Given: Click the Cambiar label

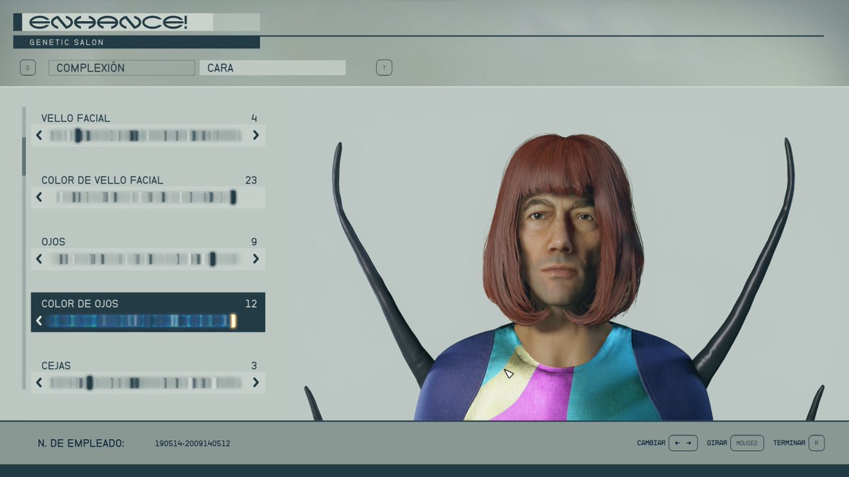Looking at the screenshot, I should (x=651, y=443).
